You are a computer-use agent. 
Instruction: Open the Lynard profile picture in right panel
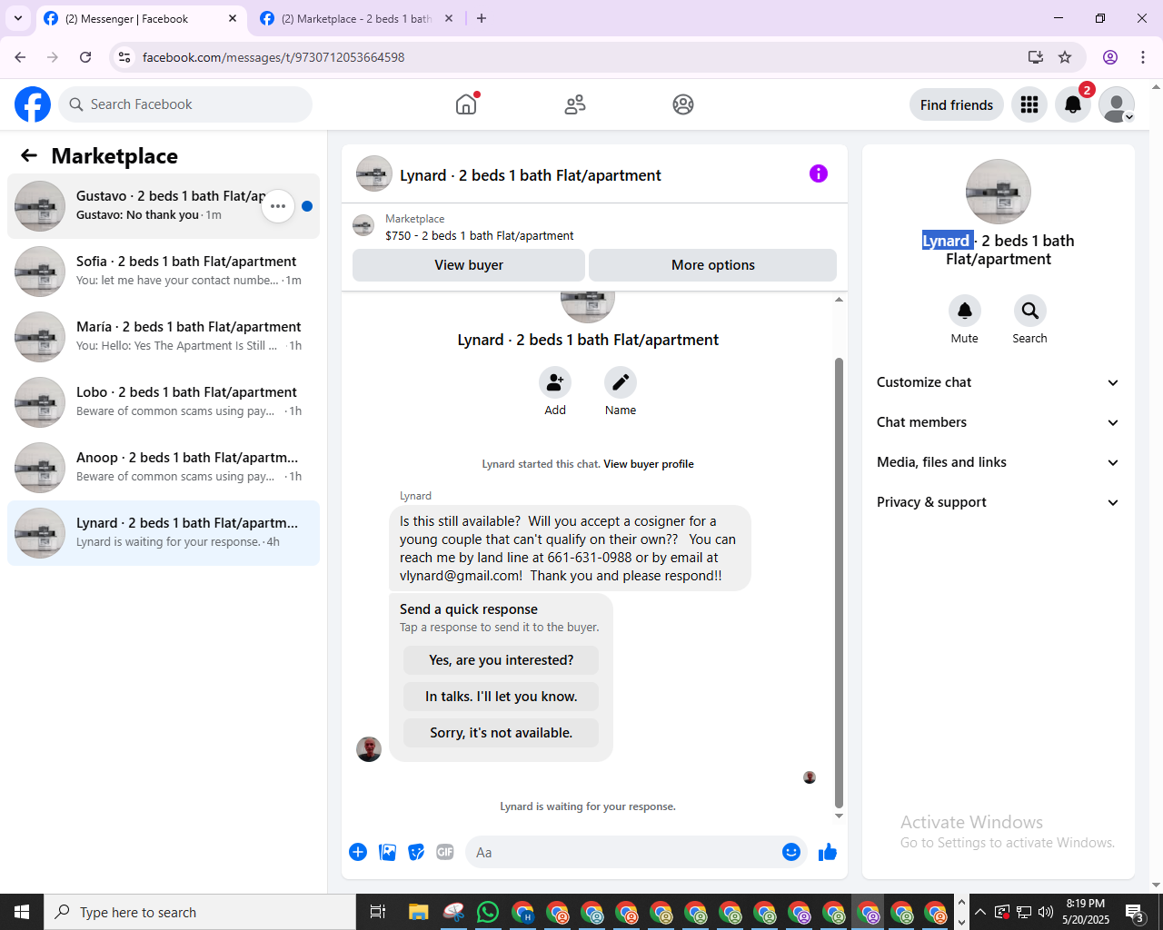point(999,192)
